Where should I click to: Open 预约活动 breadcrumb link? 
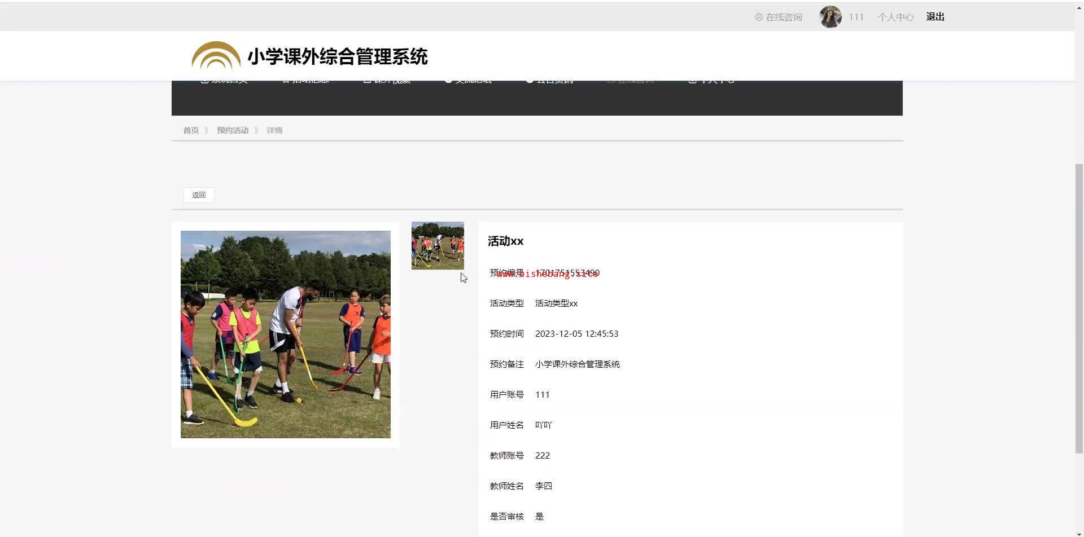tap(233, 130)
